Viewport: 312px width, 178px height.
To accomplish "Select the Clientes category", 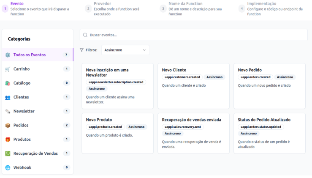I will click(x=38, y=97).
